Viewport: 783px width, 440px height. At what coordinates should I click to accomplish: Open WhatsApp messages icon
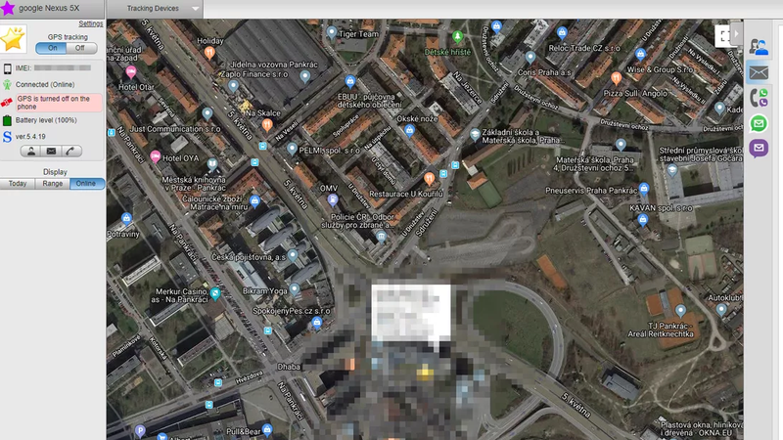pyautogui.click(x=759, y=123)
